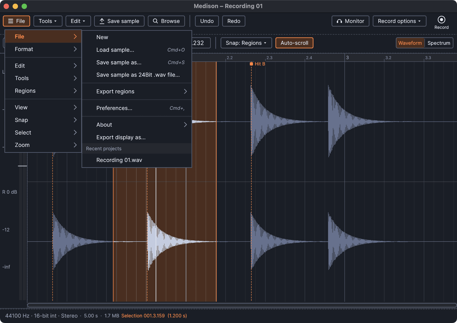This screenshot has width=457, height=323.
Task: Click the magnifier icon on Browse
Action: tap(155, 21)
